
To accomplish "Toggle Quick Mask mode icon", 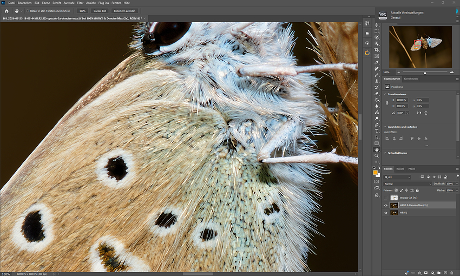I will point(377,181).
